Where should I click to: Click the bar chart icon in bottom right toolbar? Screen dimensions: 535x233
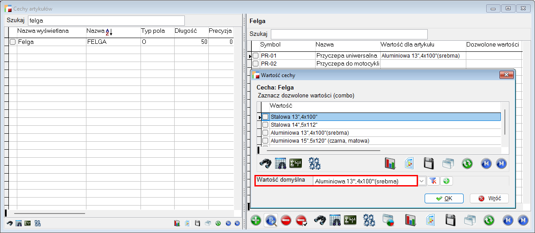[412, 220]
